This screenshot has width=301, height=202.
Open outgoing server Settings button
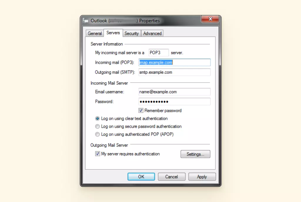[x=195, y=154]
